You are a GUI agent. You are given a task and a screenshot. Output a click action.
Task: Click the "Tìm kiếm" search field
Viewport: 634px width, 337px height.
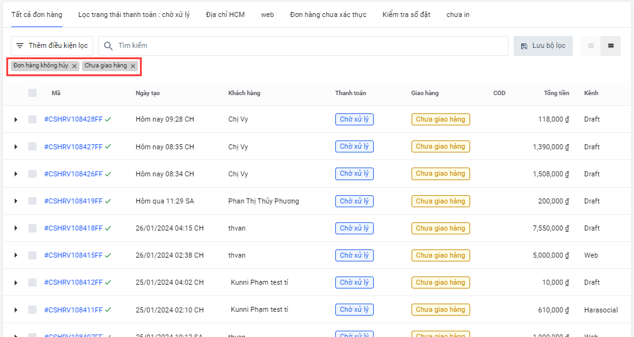coord(303,46)
